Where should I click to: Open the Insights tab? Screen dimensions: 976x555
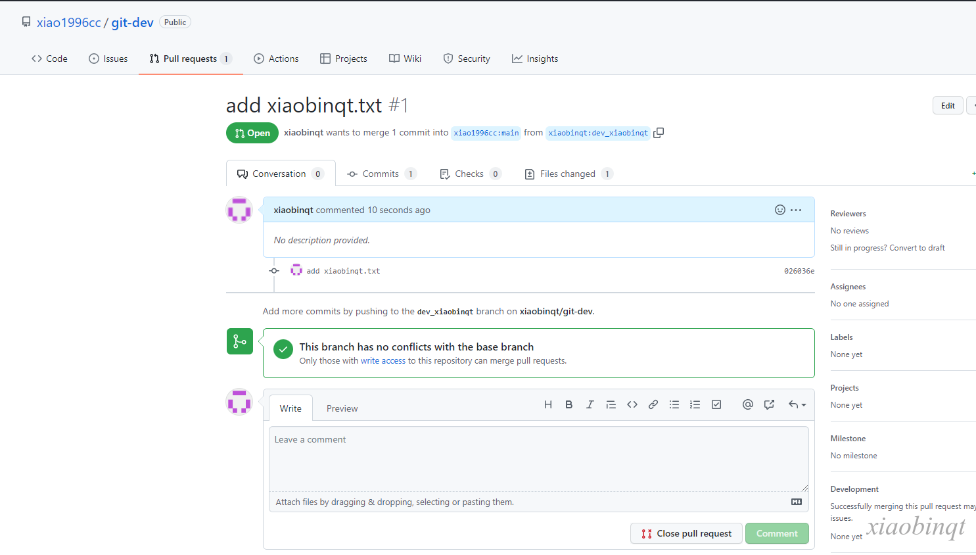coord(535,59)
